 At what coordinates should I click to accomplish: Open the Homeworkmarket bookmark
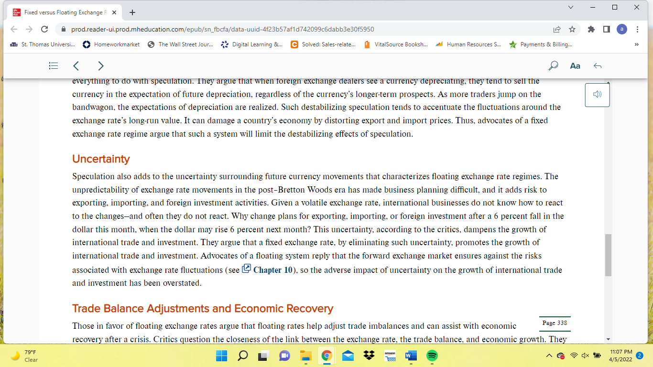tap(111, 44)
